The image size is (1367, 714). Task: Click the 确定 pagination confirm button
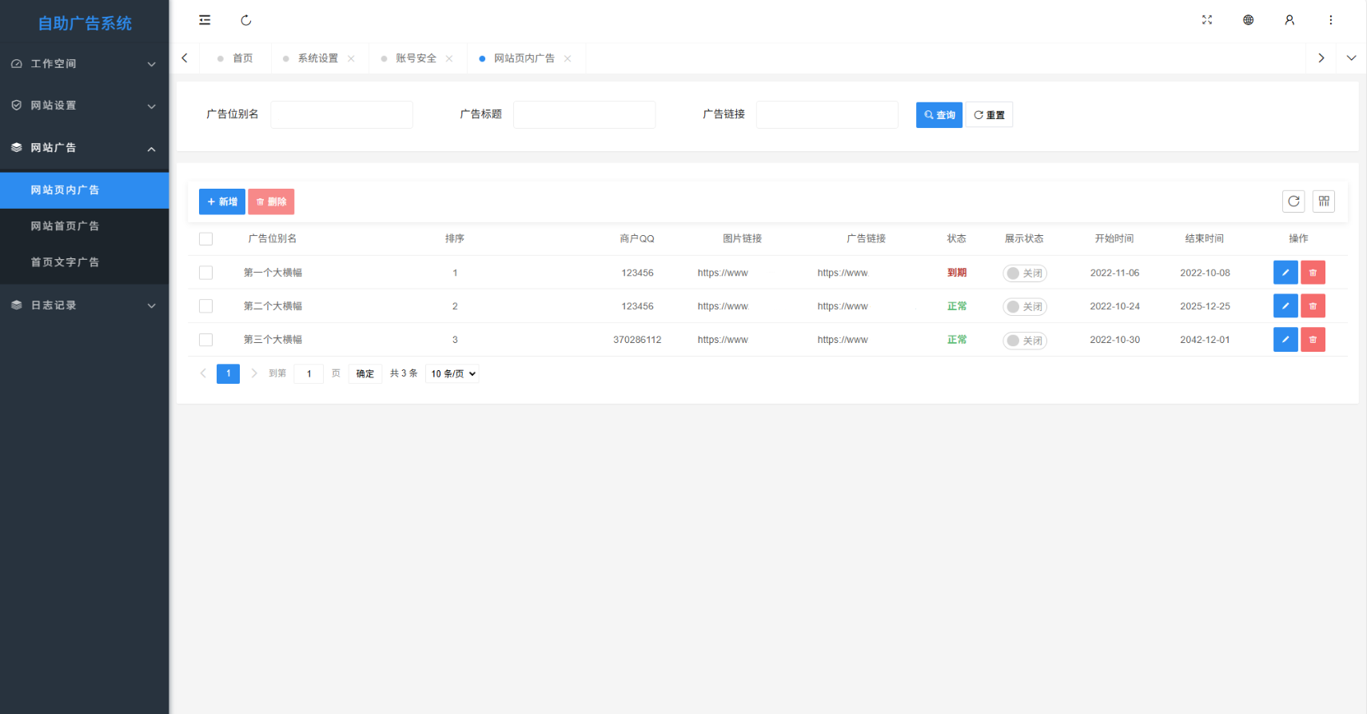(x=365, y=373)
